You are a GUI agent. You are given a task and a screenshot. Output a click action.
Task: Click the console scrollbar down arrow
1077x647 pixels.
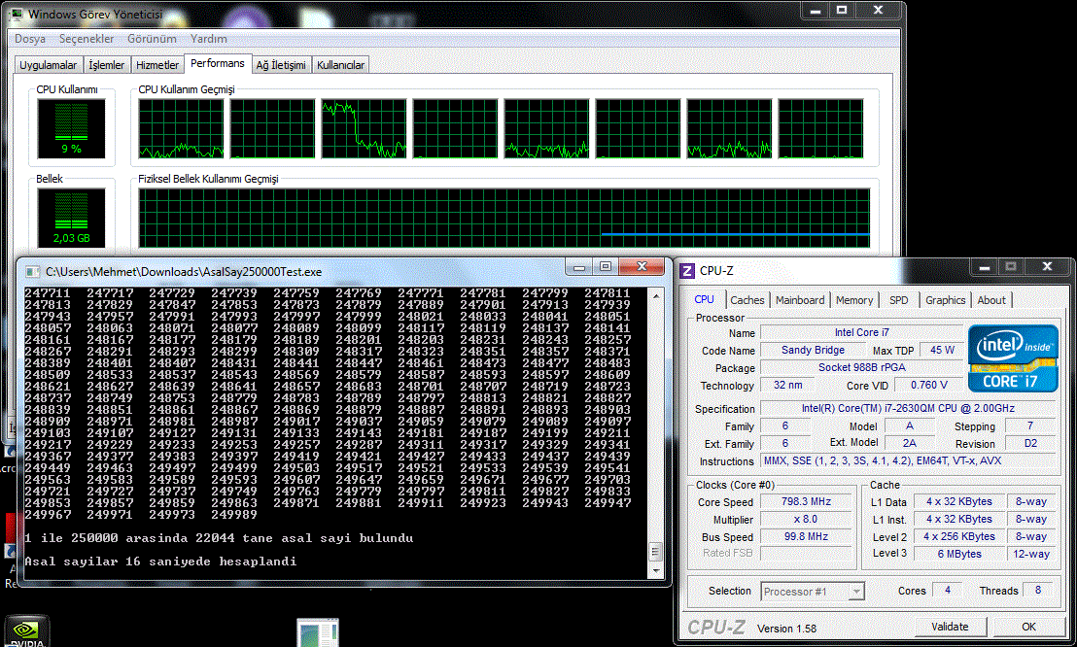pyautogui.click(x=656, y=570)
